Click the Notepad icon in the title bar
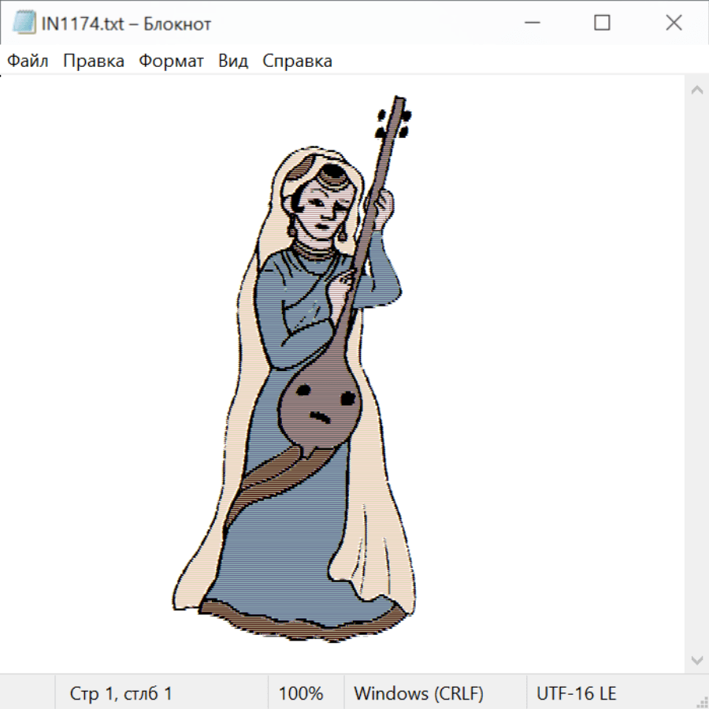Viewport: 709px width, 709px height. 24,24
